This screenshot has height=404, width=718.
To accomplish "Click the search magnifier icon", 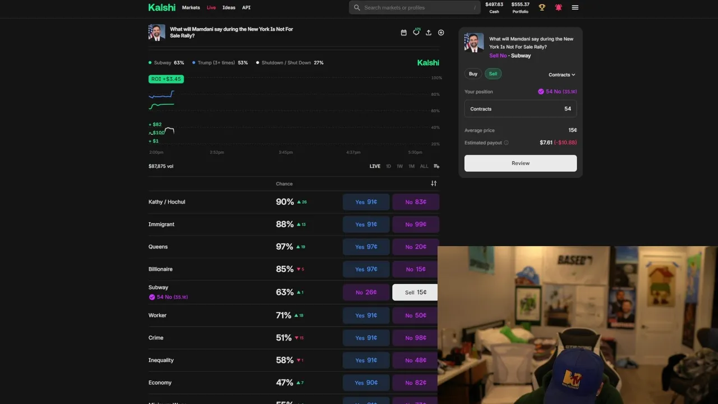I will point(357,7).
